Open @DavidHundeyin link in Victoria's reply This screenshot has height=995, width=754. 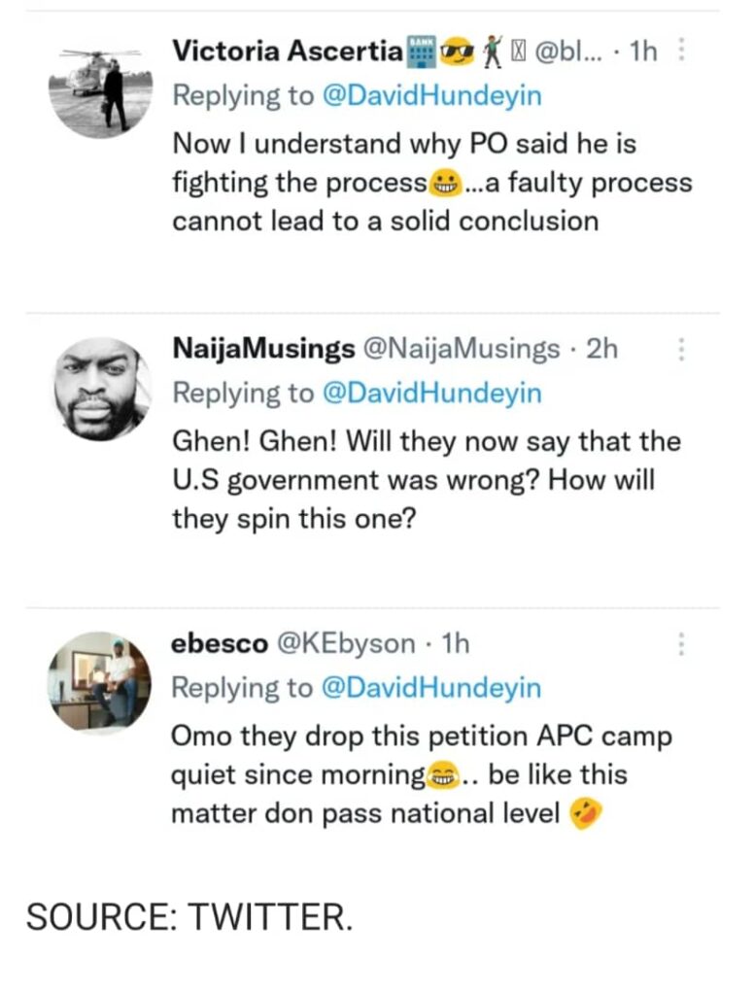point(431,96)
